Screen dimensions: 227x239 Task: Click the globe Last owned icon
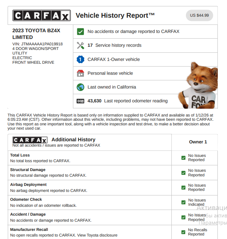coord(80,87)
